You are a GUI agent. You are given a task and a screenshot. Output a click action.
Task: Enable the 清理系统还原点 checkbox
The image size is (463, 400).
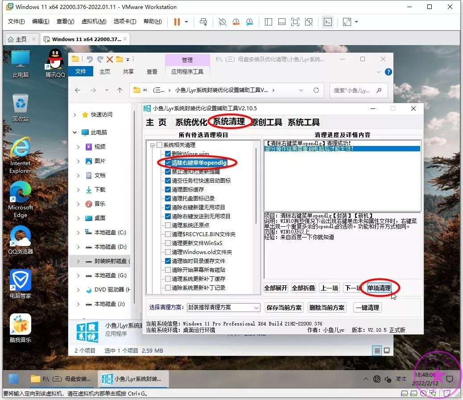coord(168,225)
